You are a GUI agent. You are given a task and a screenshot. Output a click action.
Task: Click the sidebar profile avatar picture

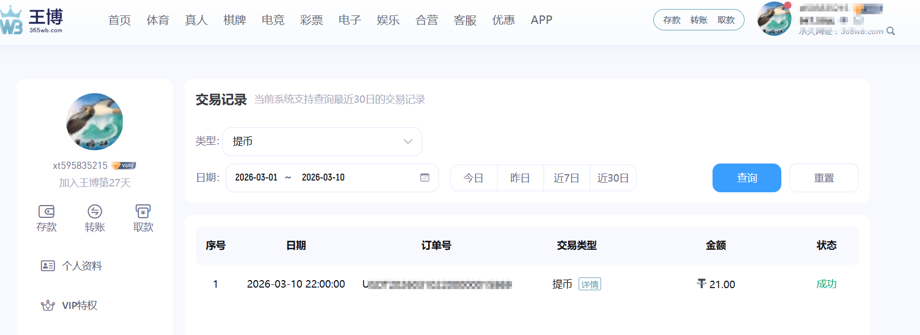point(94,121)
